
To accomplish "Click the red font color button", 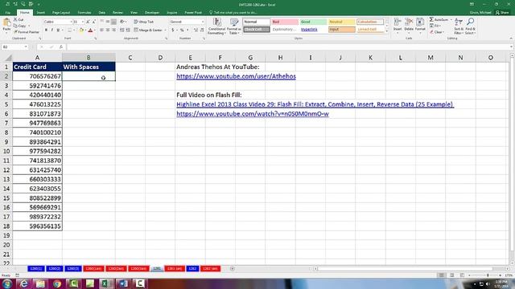I will point(90,31).
